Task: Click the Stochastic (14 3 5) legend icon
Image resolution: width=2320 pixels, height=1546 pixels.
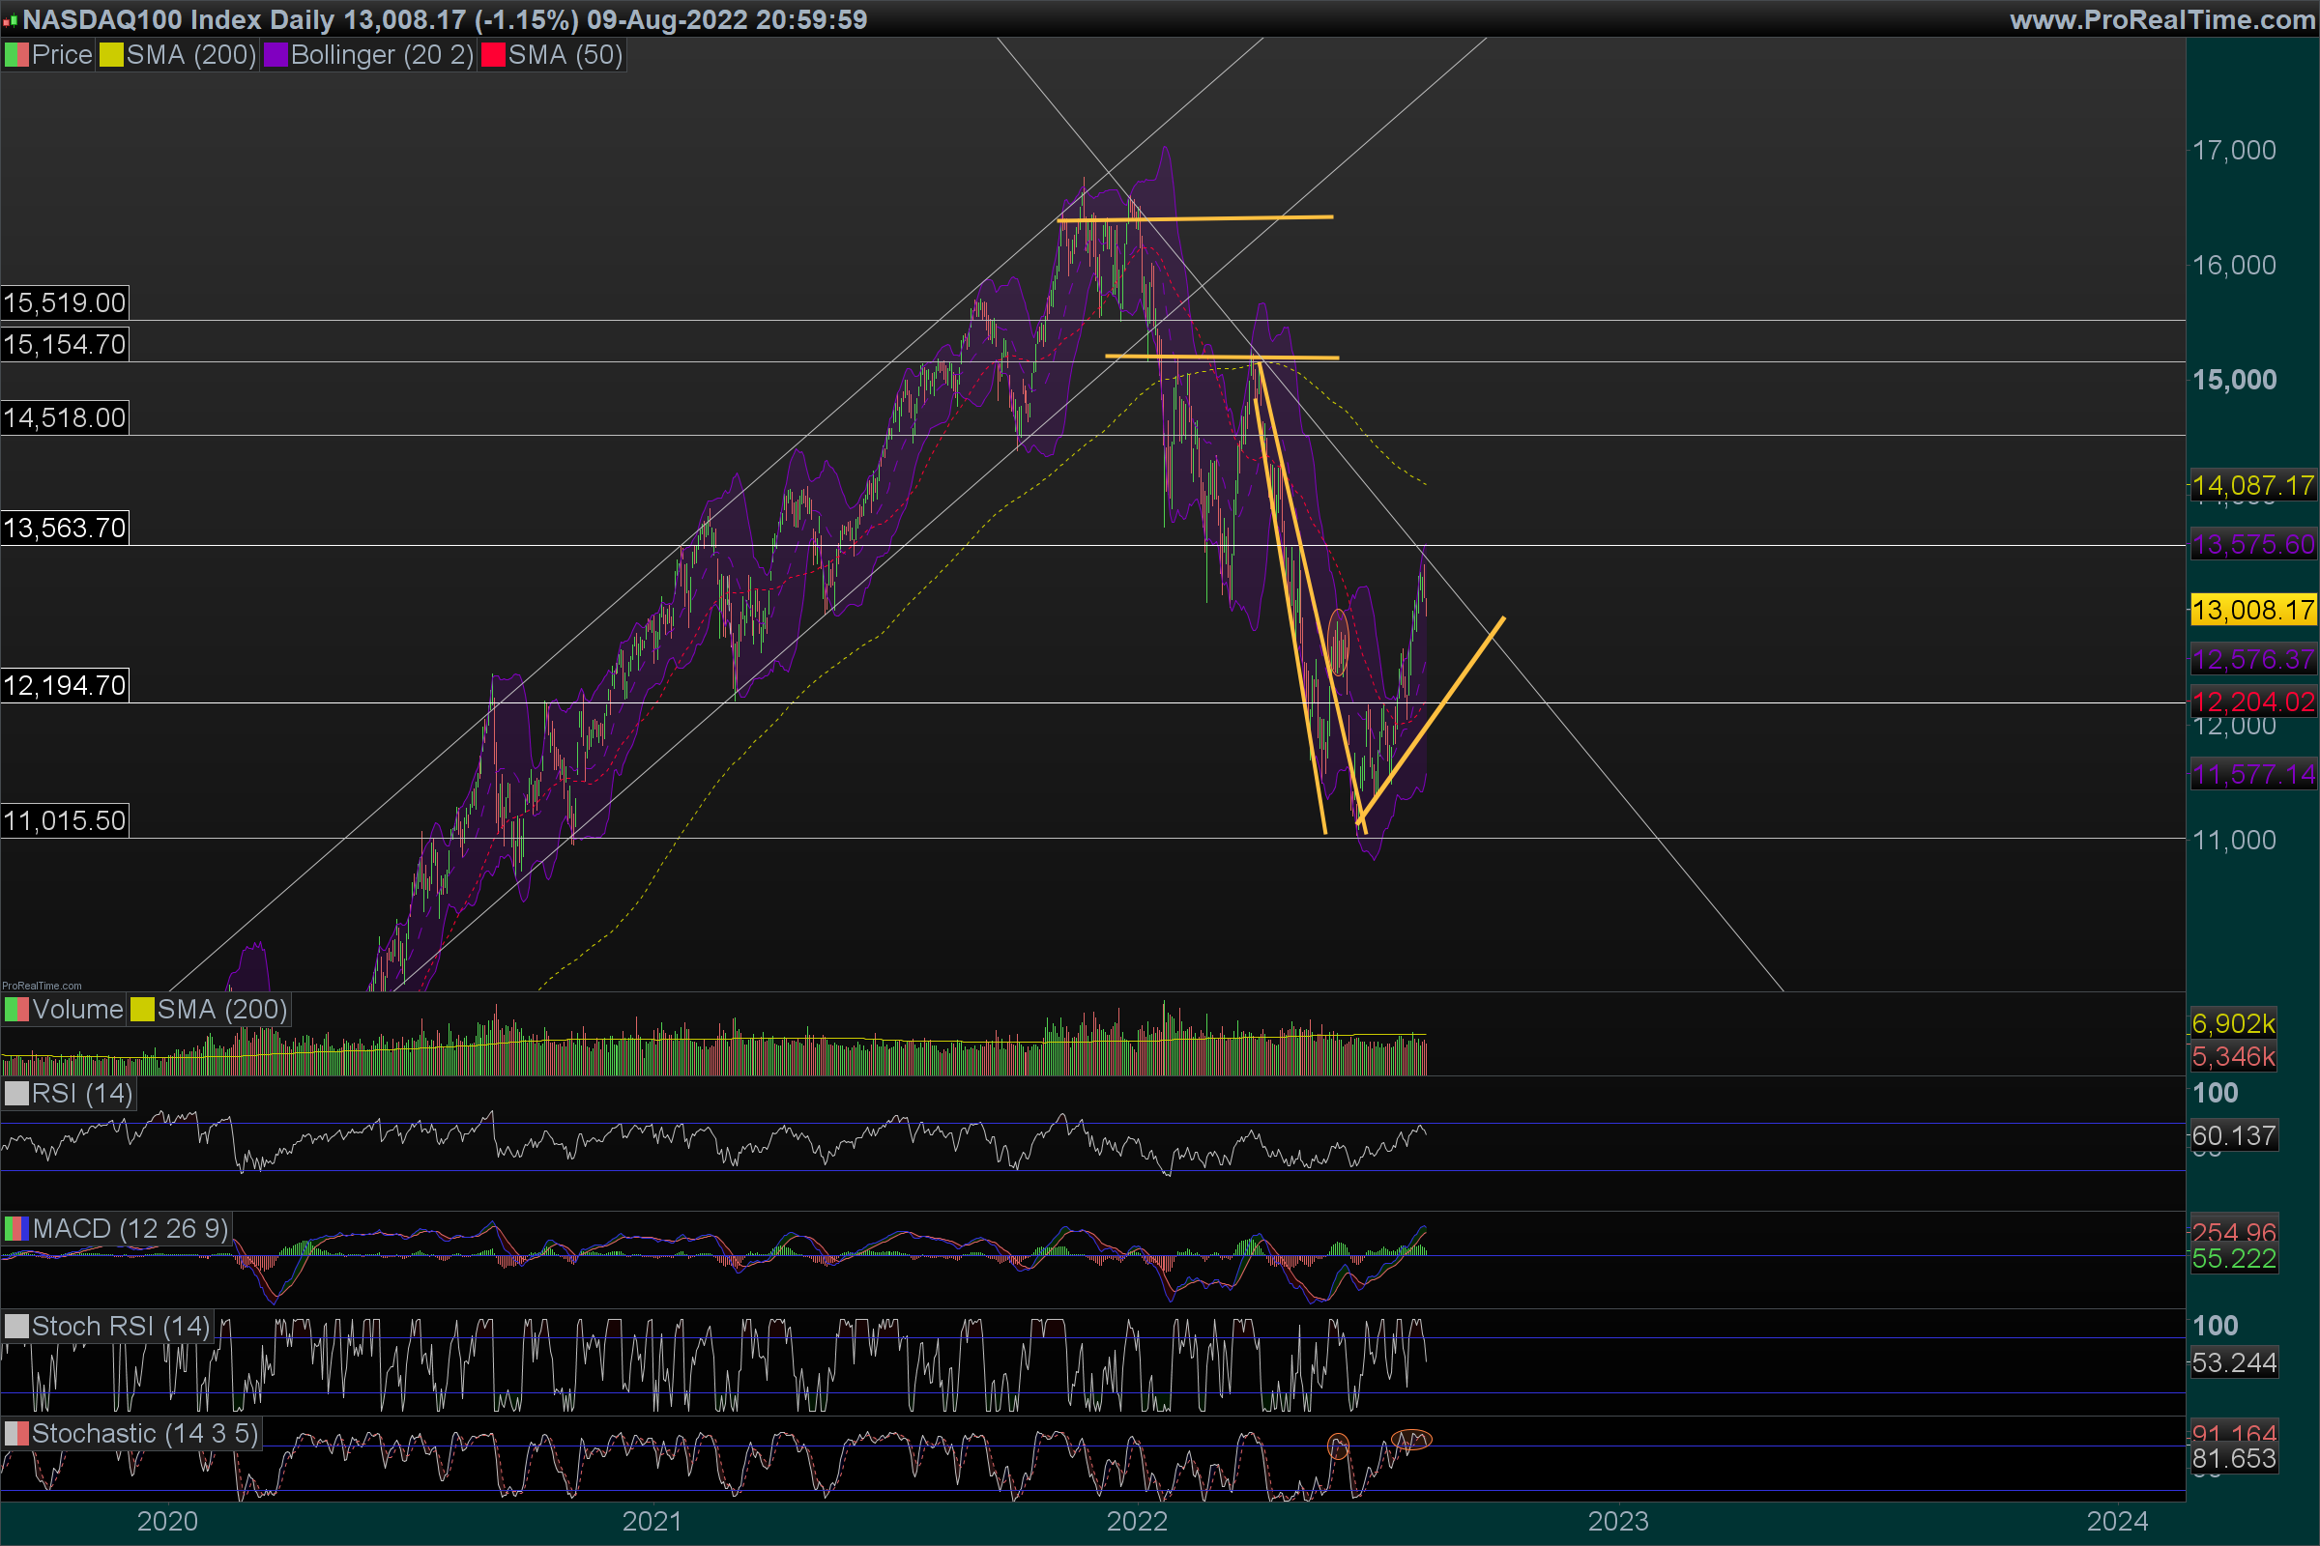Action: pos(16,1434)
